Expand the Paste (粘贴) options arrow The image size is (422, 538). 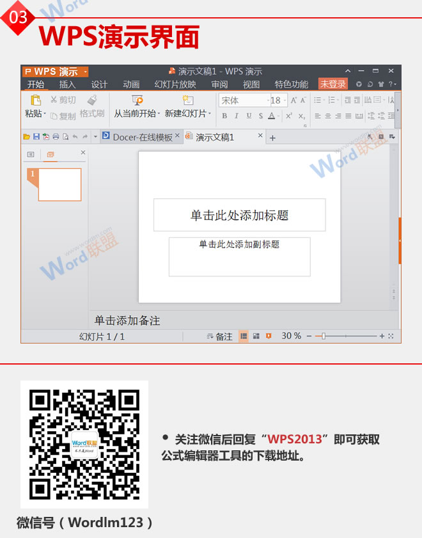pos(45,113)
